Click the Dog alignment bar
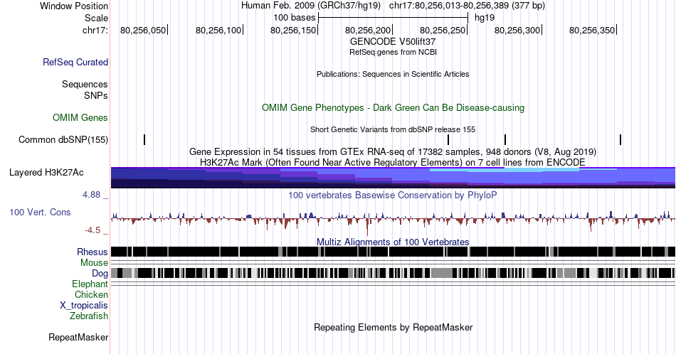Viewport: 676px width, 354px height. [393, 273]
